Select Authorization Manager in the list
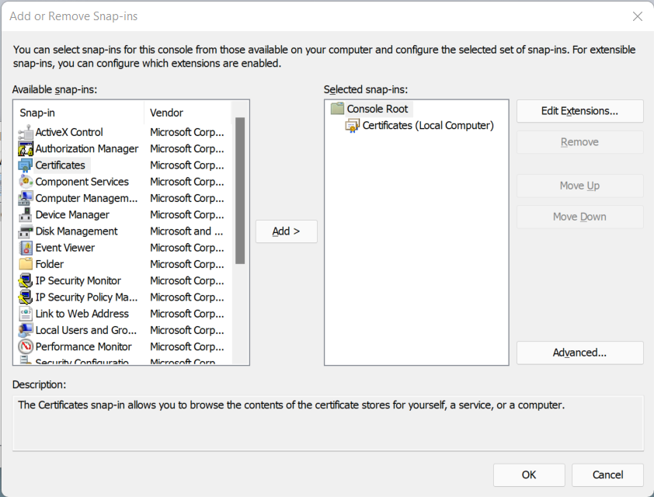 (87, 149)
